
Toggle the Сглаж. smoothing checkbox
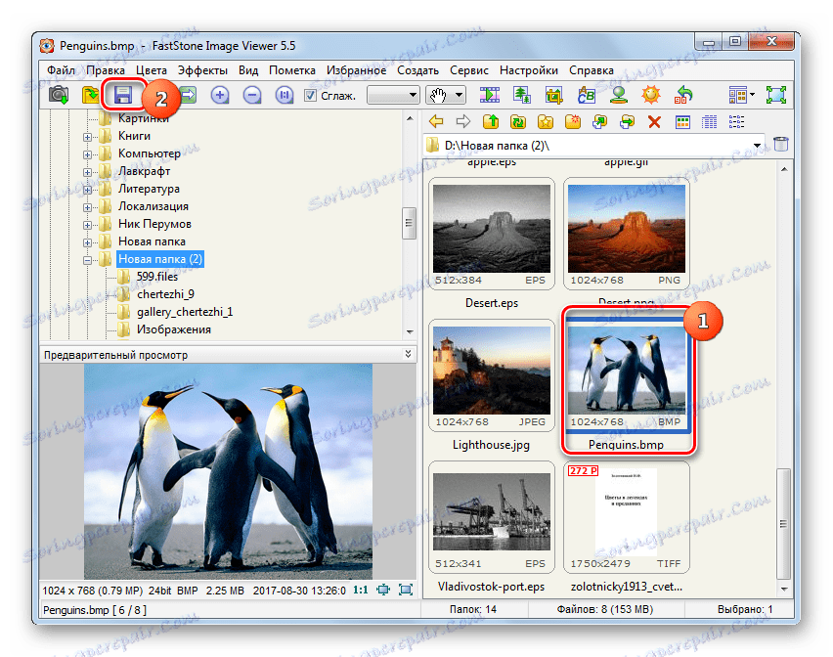tap(310, 96)
